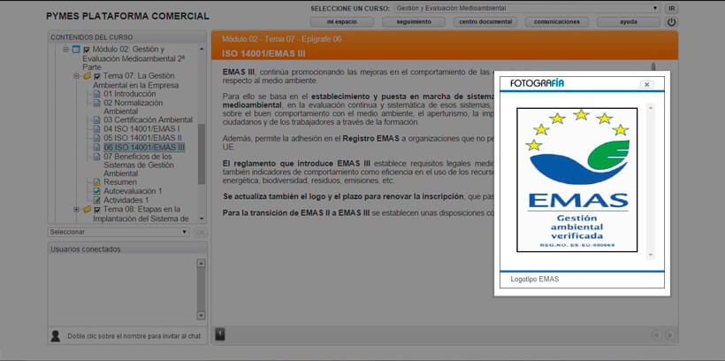The height and width of the screenshot is (361, 725).
Task: Click the EMAS logo image
Action: 577,180
